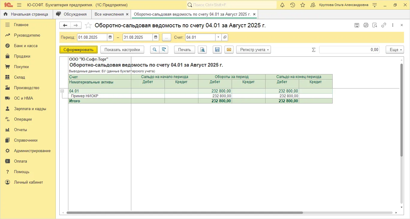Click the horizontal scrollbar under the report
Screen dimensions: 410x219
pyautogui.click(x=185, y=213)
